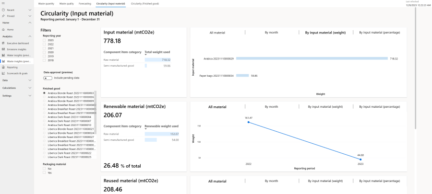Viewport: 432px width, 194px height.
Task: Open the hamburger navigation menu icon
Action: click(3, 3)
